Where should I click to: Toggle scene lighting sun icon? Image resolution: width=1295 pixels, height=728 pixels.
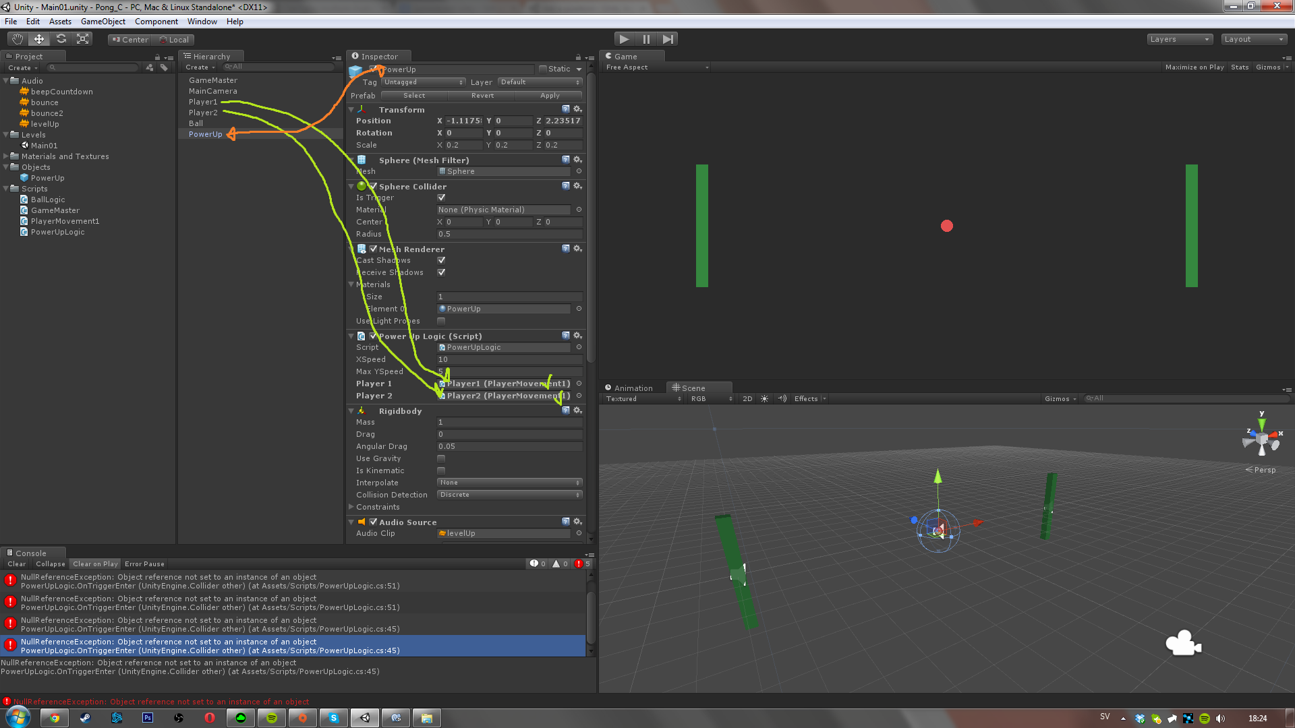click(x=764, y=398)
